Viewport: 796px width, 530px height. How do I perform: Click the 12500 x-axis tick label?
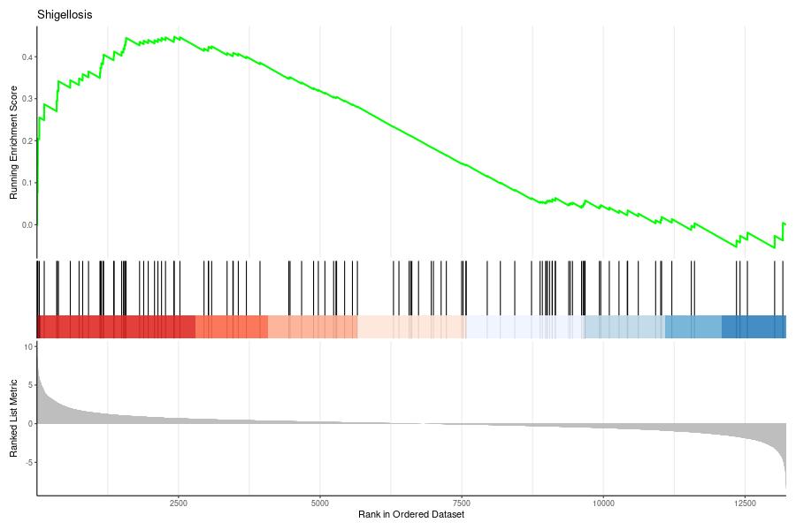pyautogui.click(x=745, y=503)
